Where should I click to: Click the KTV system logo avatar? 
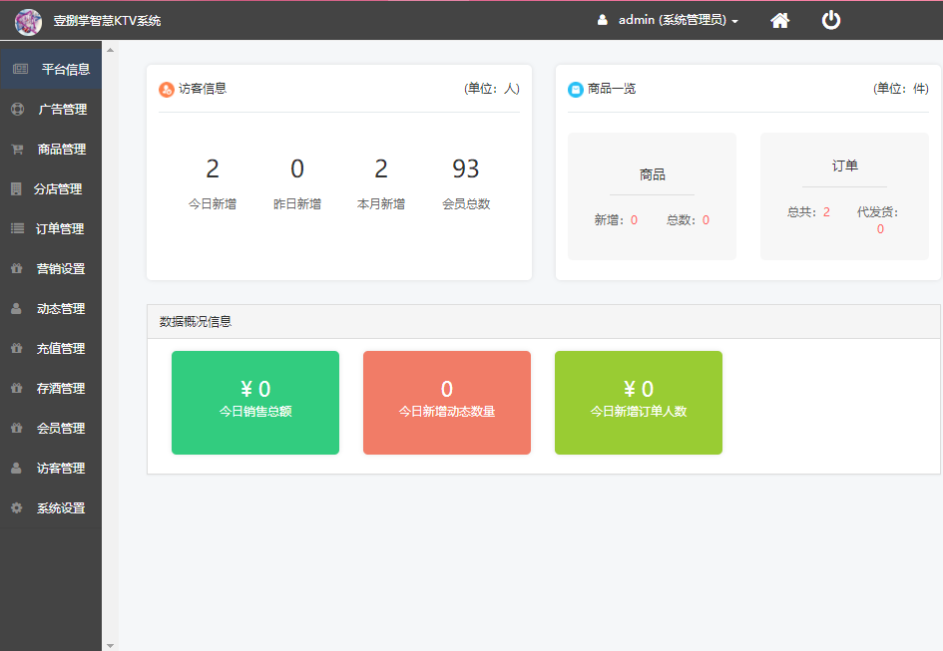point(28,22)
